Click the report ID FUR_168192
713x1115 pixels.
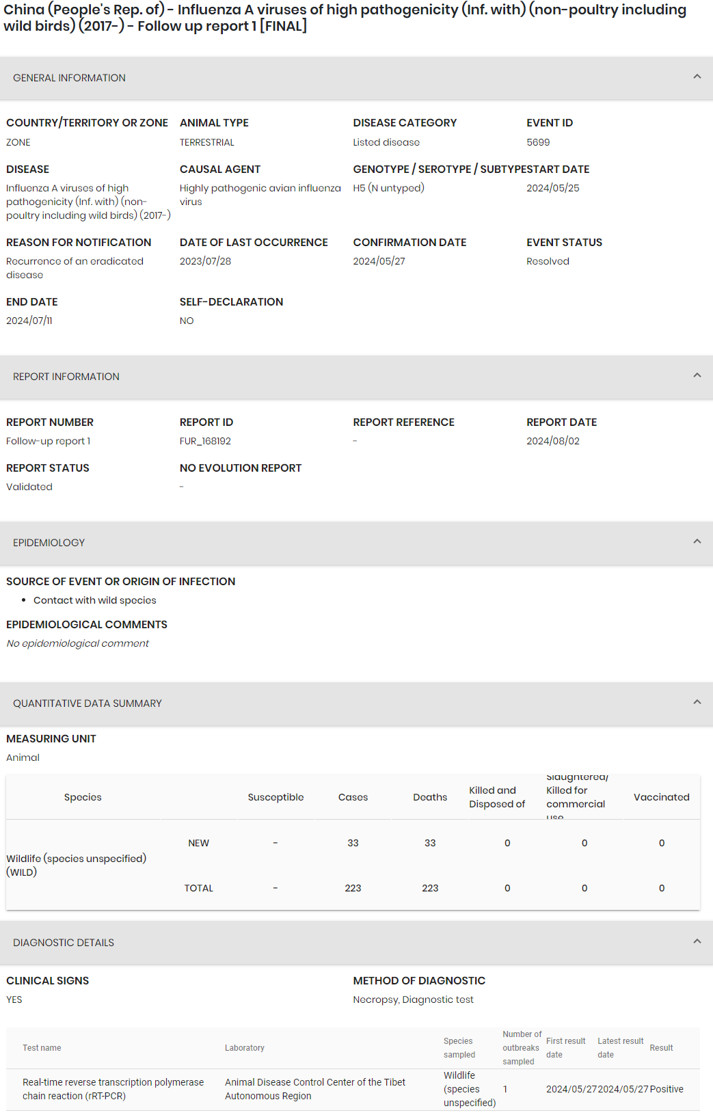(x=205, y=442)
